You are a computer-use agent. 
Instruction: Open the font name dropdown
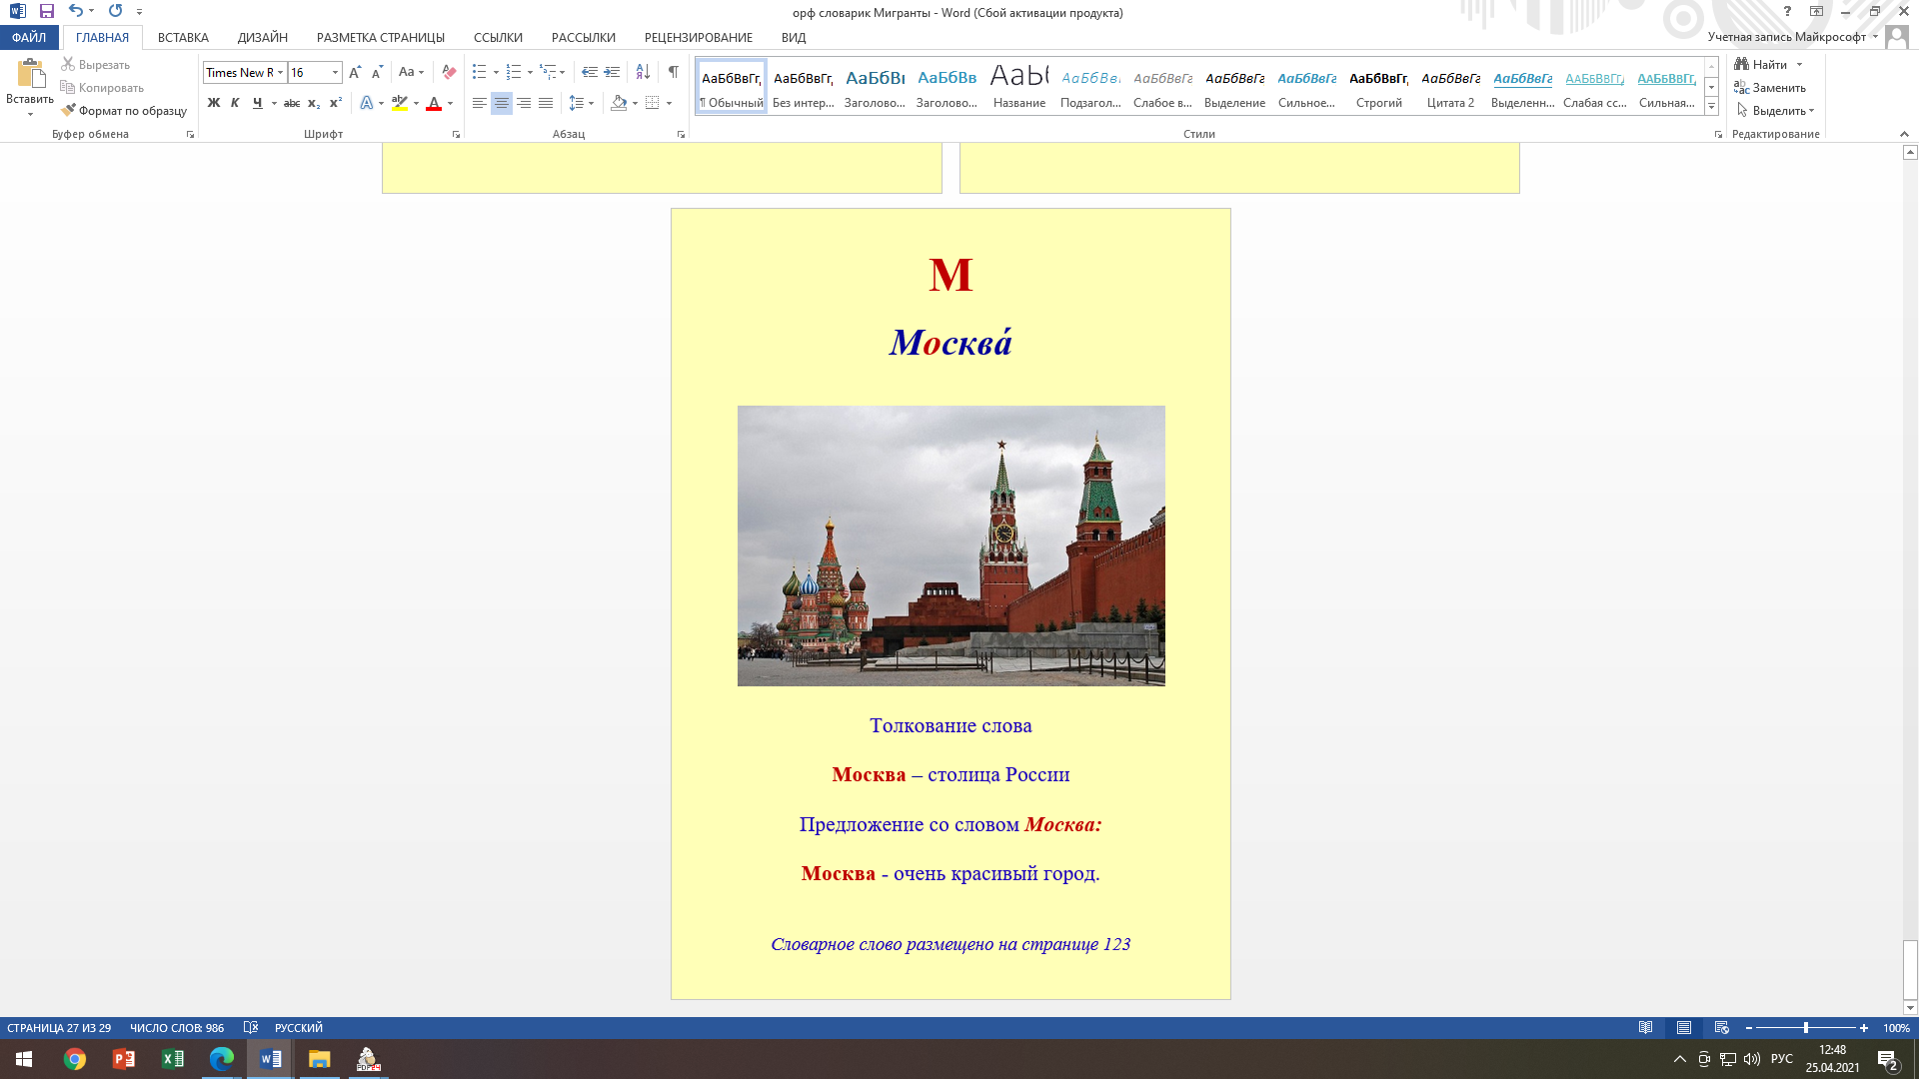(x=280, y=72)
